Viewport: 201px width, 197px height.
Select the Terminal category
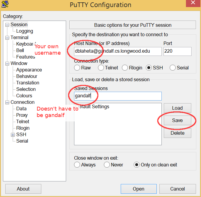[x=19, y=38]
